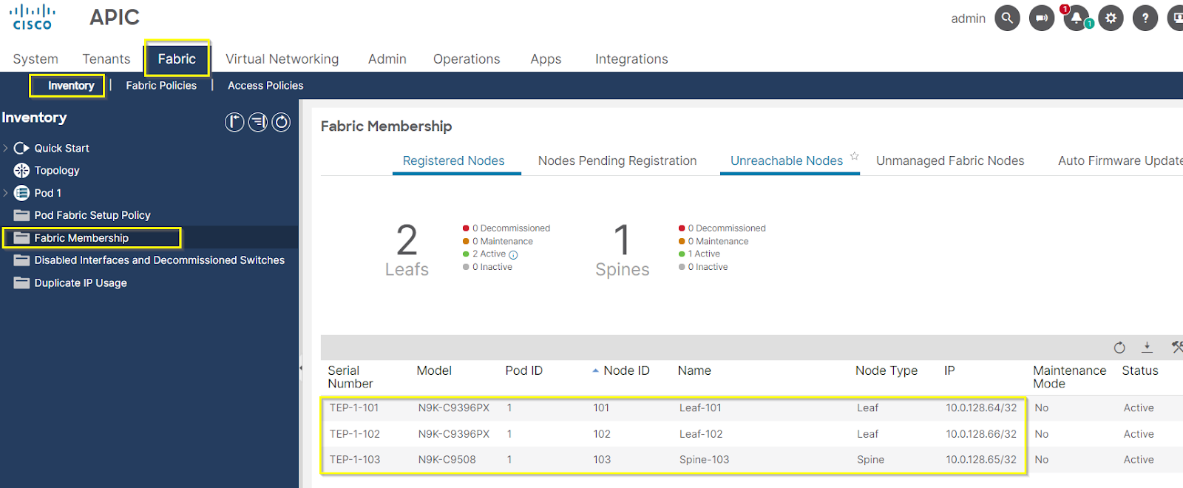Image resolution: width=1183 pixels, height=488 pixels.
Task: Select serial TEP-1-102 cell
Action: click(x=355, y=434)
